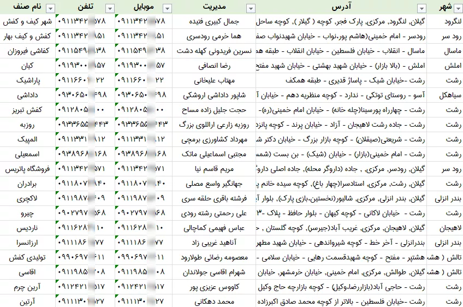Select manager cell حجت جلیل زاده مساح
The image size is (463, 307).
tap(214, 110)
